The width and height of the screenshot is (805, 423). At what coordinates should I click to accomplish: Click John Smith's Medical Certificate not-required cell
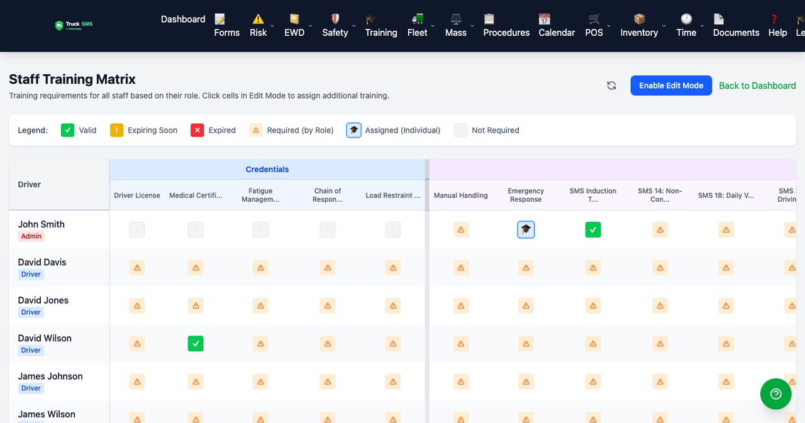(x=196, y=230)
